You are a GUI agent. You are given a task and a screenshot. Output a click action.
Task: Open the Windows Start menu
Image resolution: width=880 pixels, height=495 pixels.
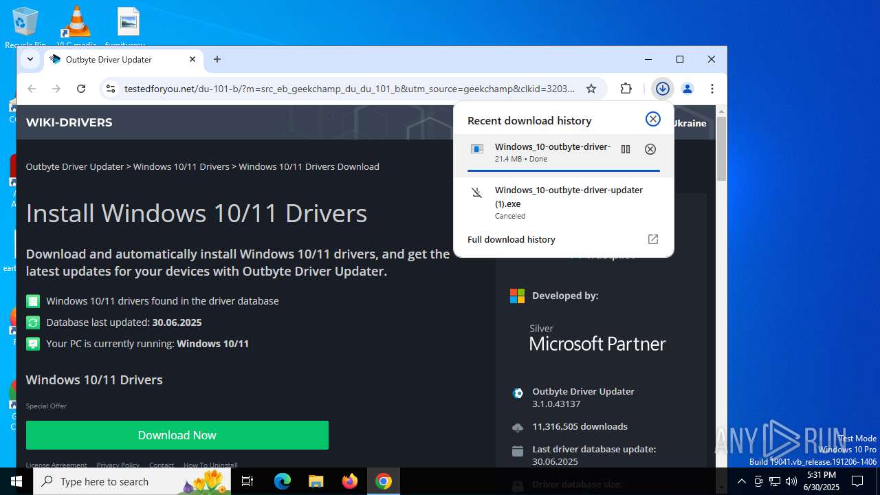click(x=16, y=481)
